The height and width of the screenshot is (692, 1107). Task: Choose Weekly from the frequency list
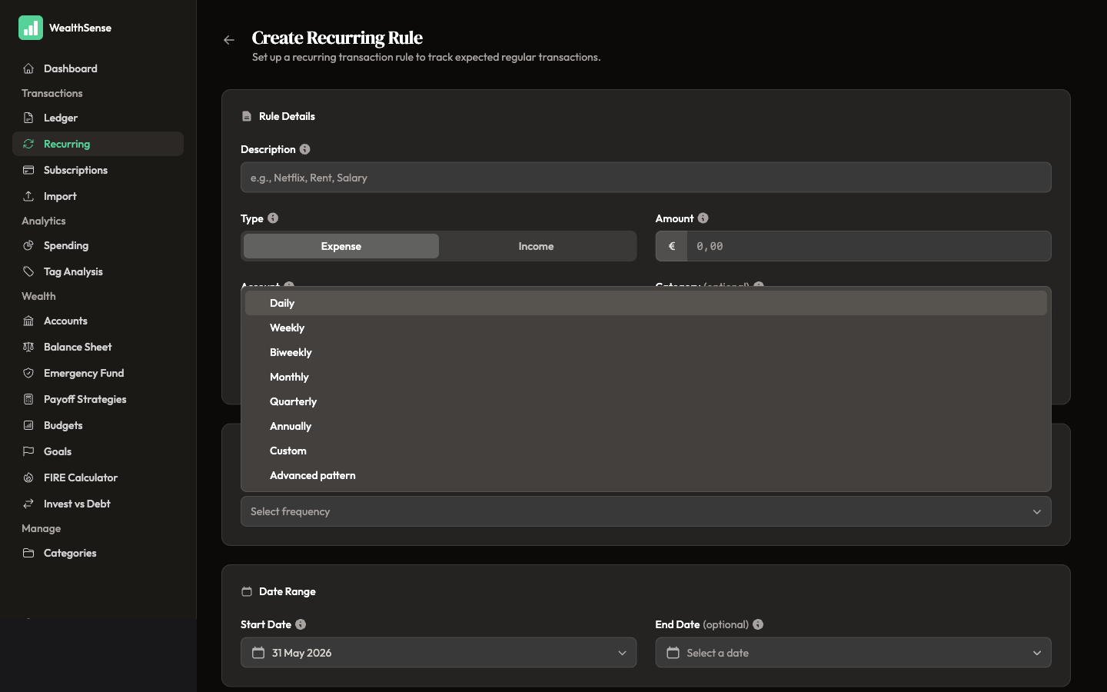646,328
